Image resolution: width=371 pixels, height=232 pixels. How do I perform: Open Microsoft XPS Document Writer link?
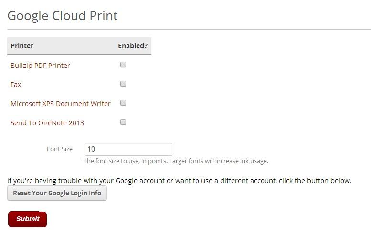[61, 104]
